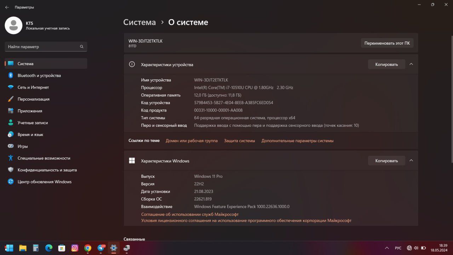Launch Microsoft Edge from the taskbar
Viewport: 453px width, 255px height.
click(48, 248)
